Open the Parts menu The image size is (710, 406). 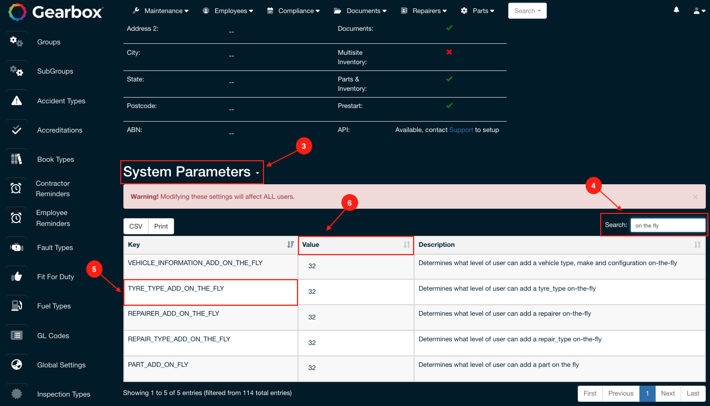[477, 10]
